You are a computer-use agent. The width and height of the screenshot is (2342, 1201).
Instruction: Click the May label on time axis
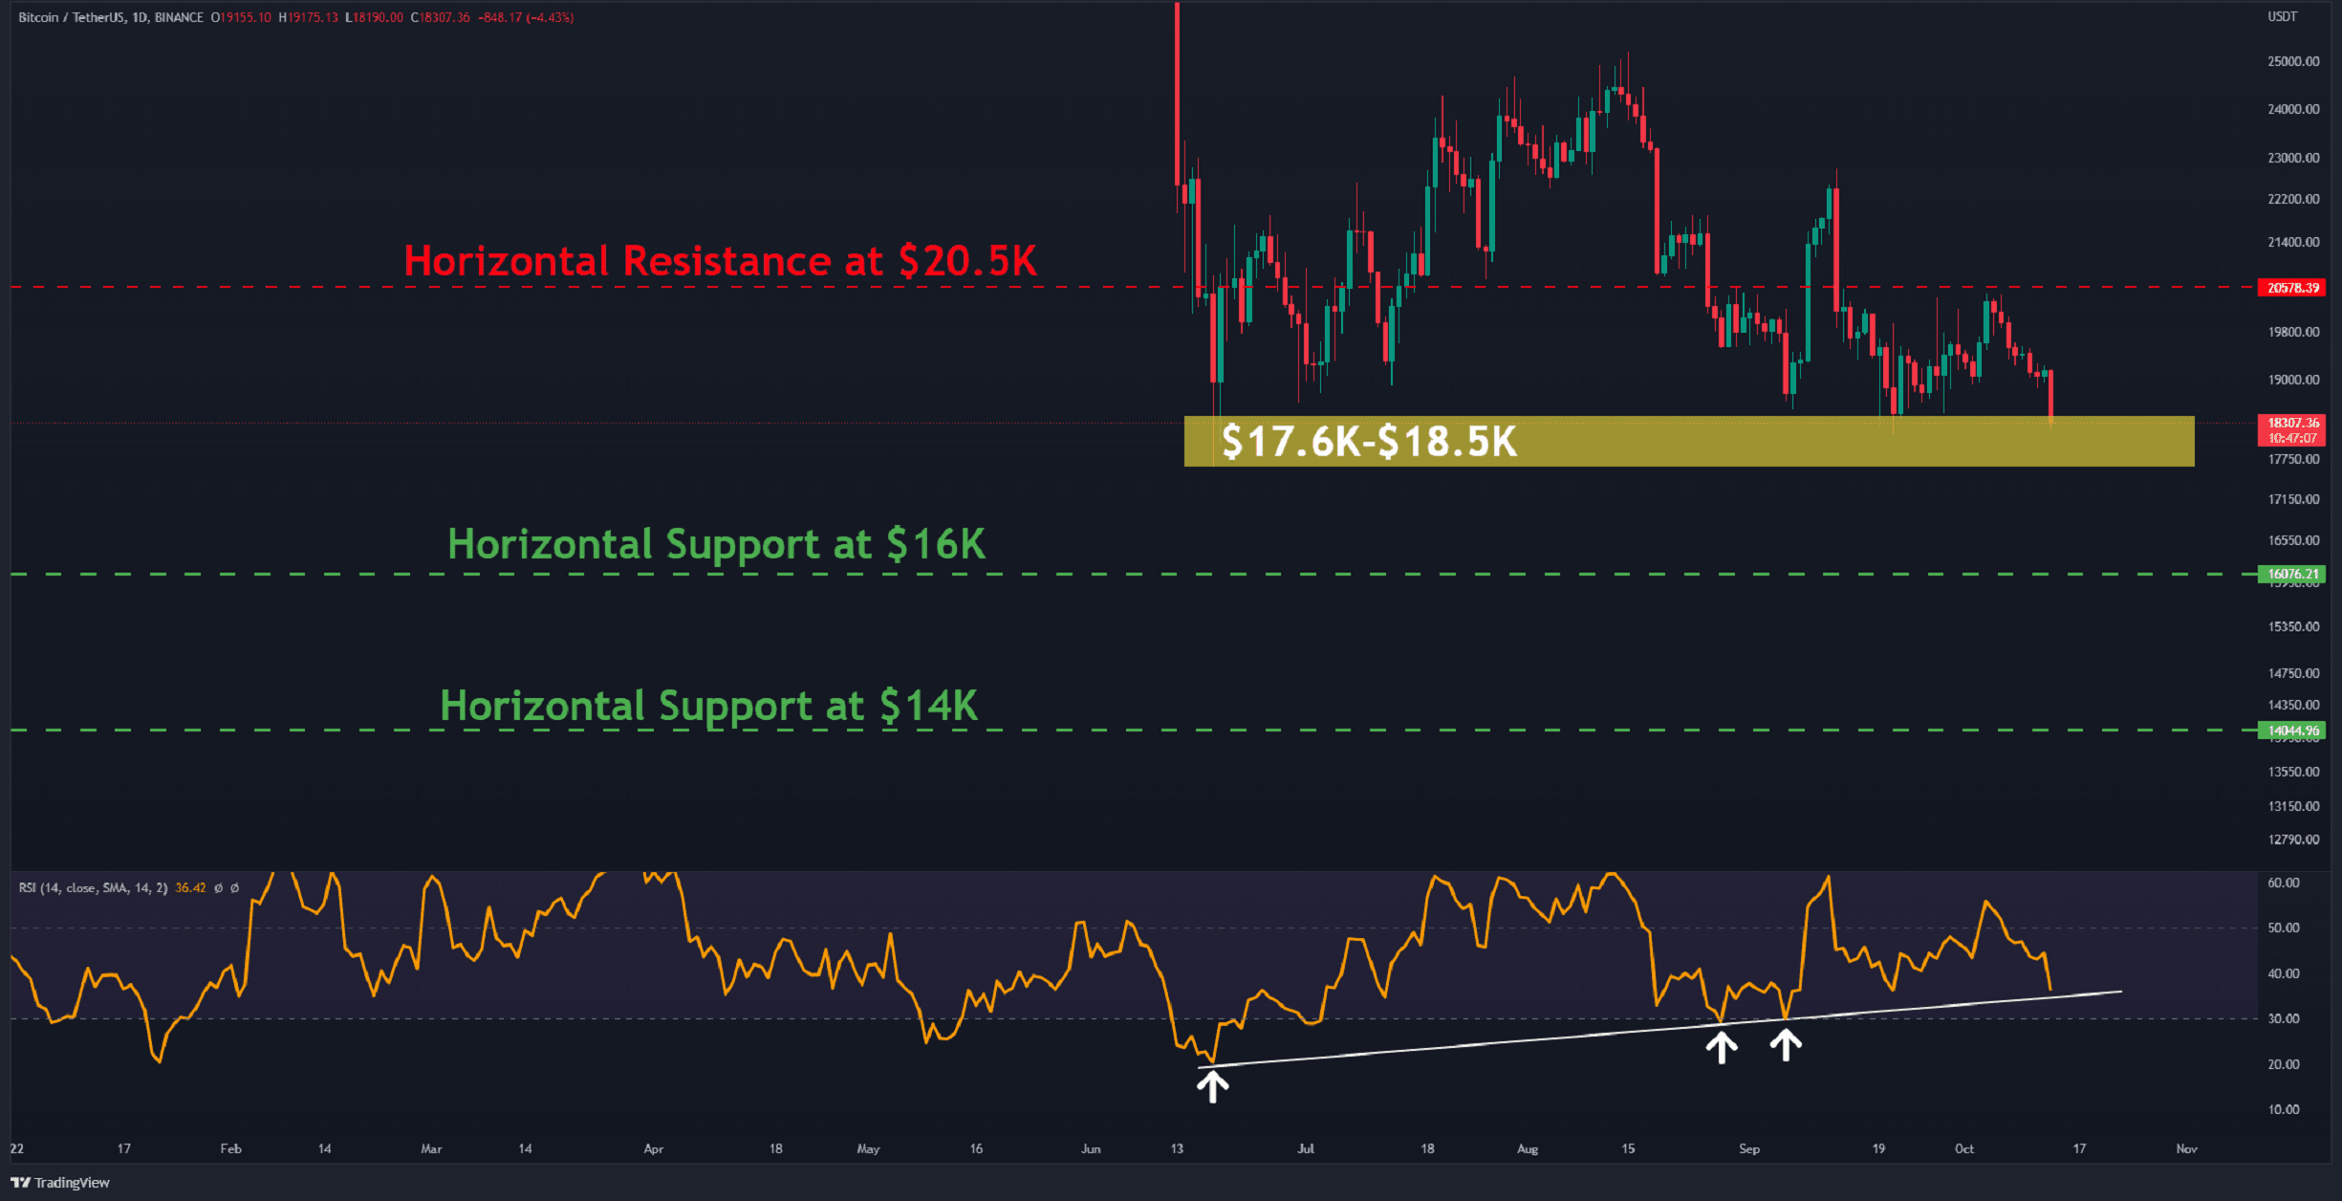click(x=868, y=1148)
